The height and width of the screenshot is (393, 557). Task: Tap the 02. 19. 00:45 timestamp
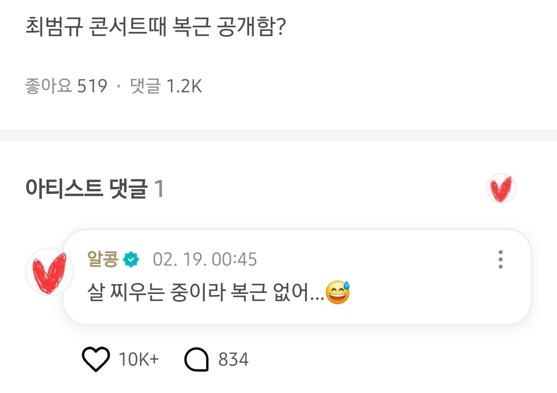pos(205,259)
